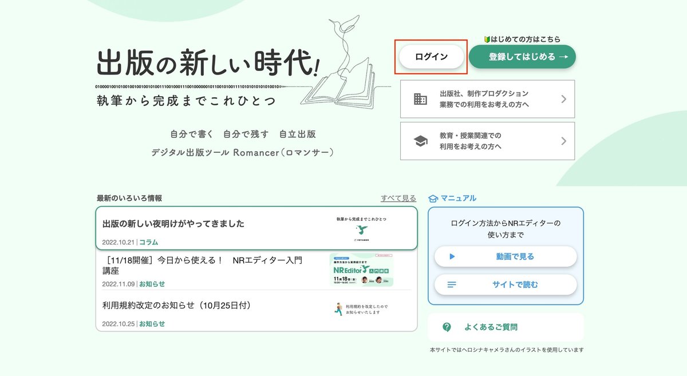Open the NRエディター入門講座 news item
The height and width of the screenshot is (376, 687).
tap(256, 271)
